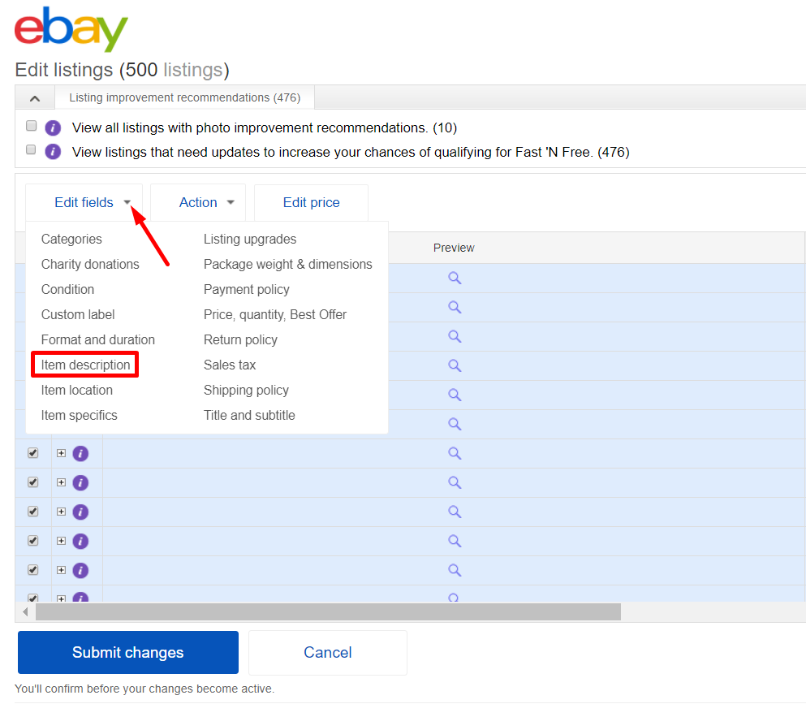Collapse the listing improvement recommendations panel chevron

(x=35, y=97)
